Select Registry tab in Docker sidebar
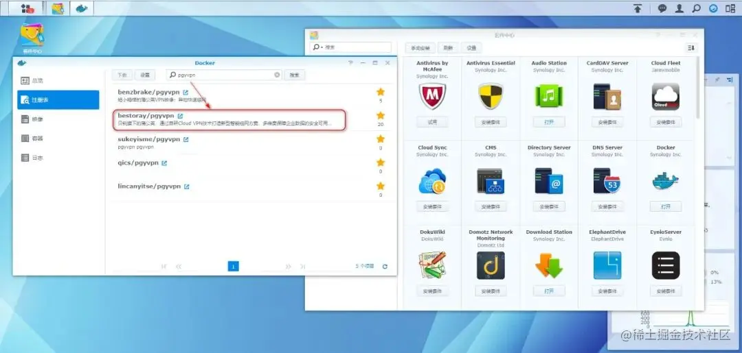Screen dimensions: 742x353 pyautogui.click(x=58, y=100)
